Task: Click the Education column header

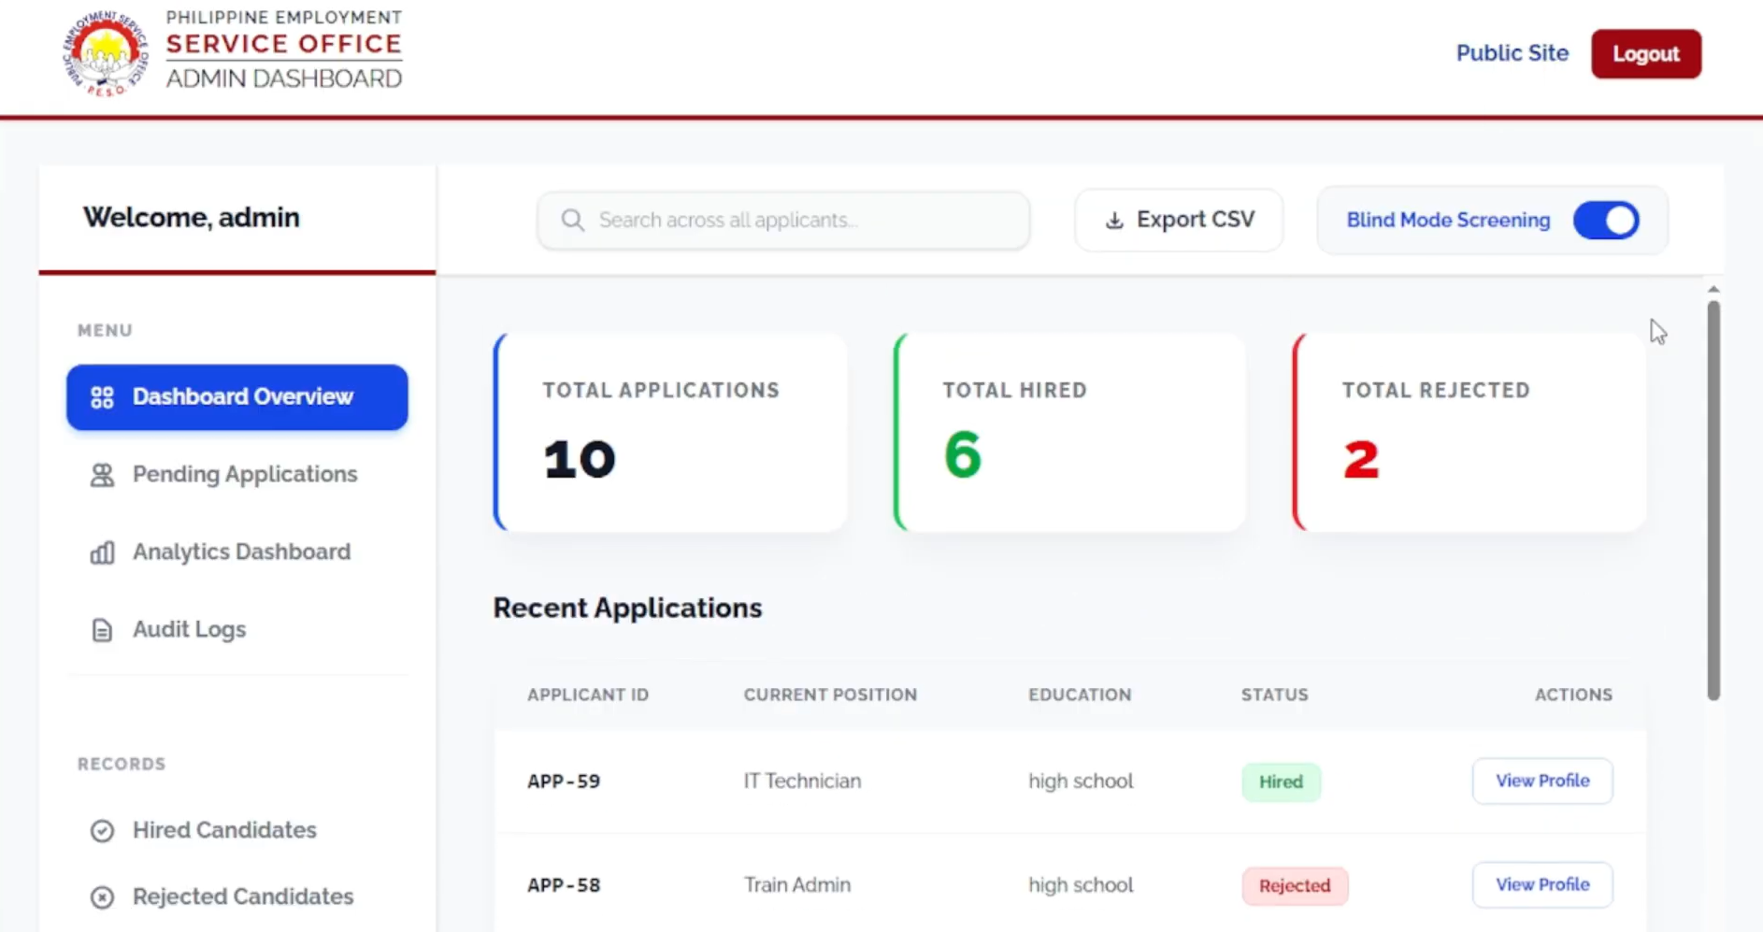Action: [1080, 695]
